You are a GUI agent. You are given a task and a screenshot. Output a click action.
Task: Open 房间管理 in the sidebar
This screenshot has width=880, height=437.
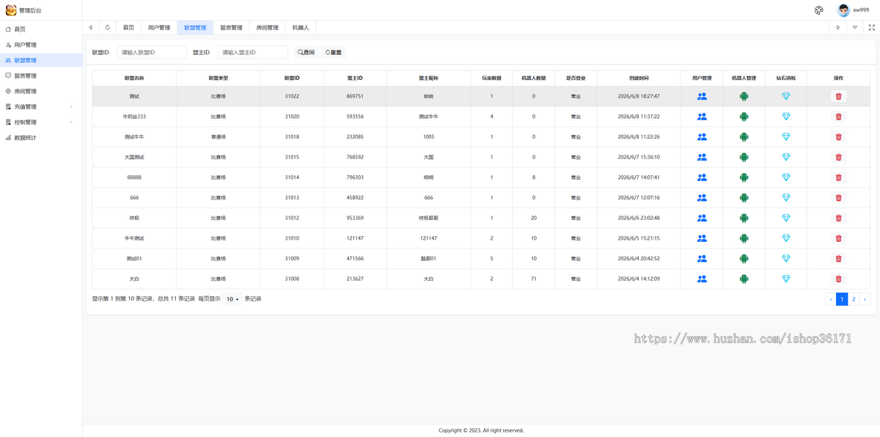(41, 92)
